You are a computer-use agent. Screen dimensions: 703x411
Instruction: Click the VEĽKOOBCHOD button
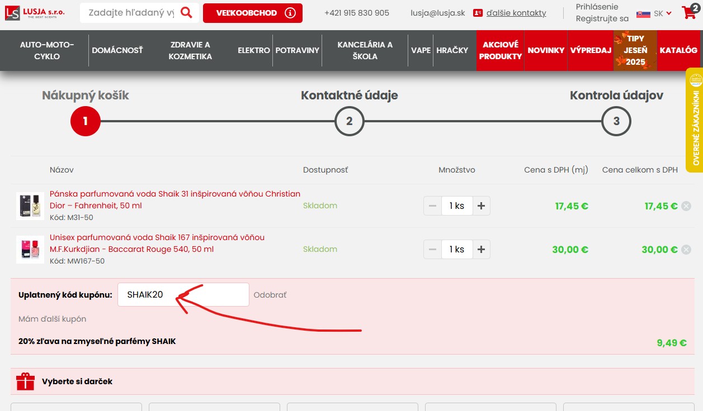(x=252, y=13)
